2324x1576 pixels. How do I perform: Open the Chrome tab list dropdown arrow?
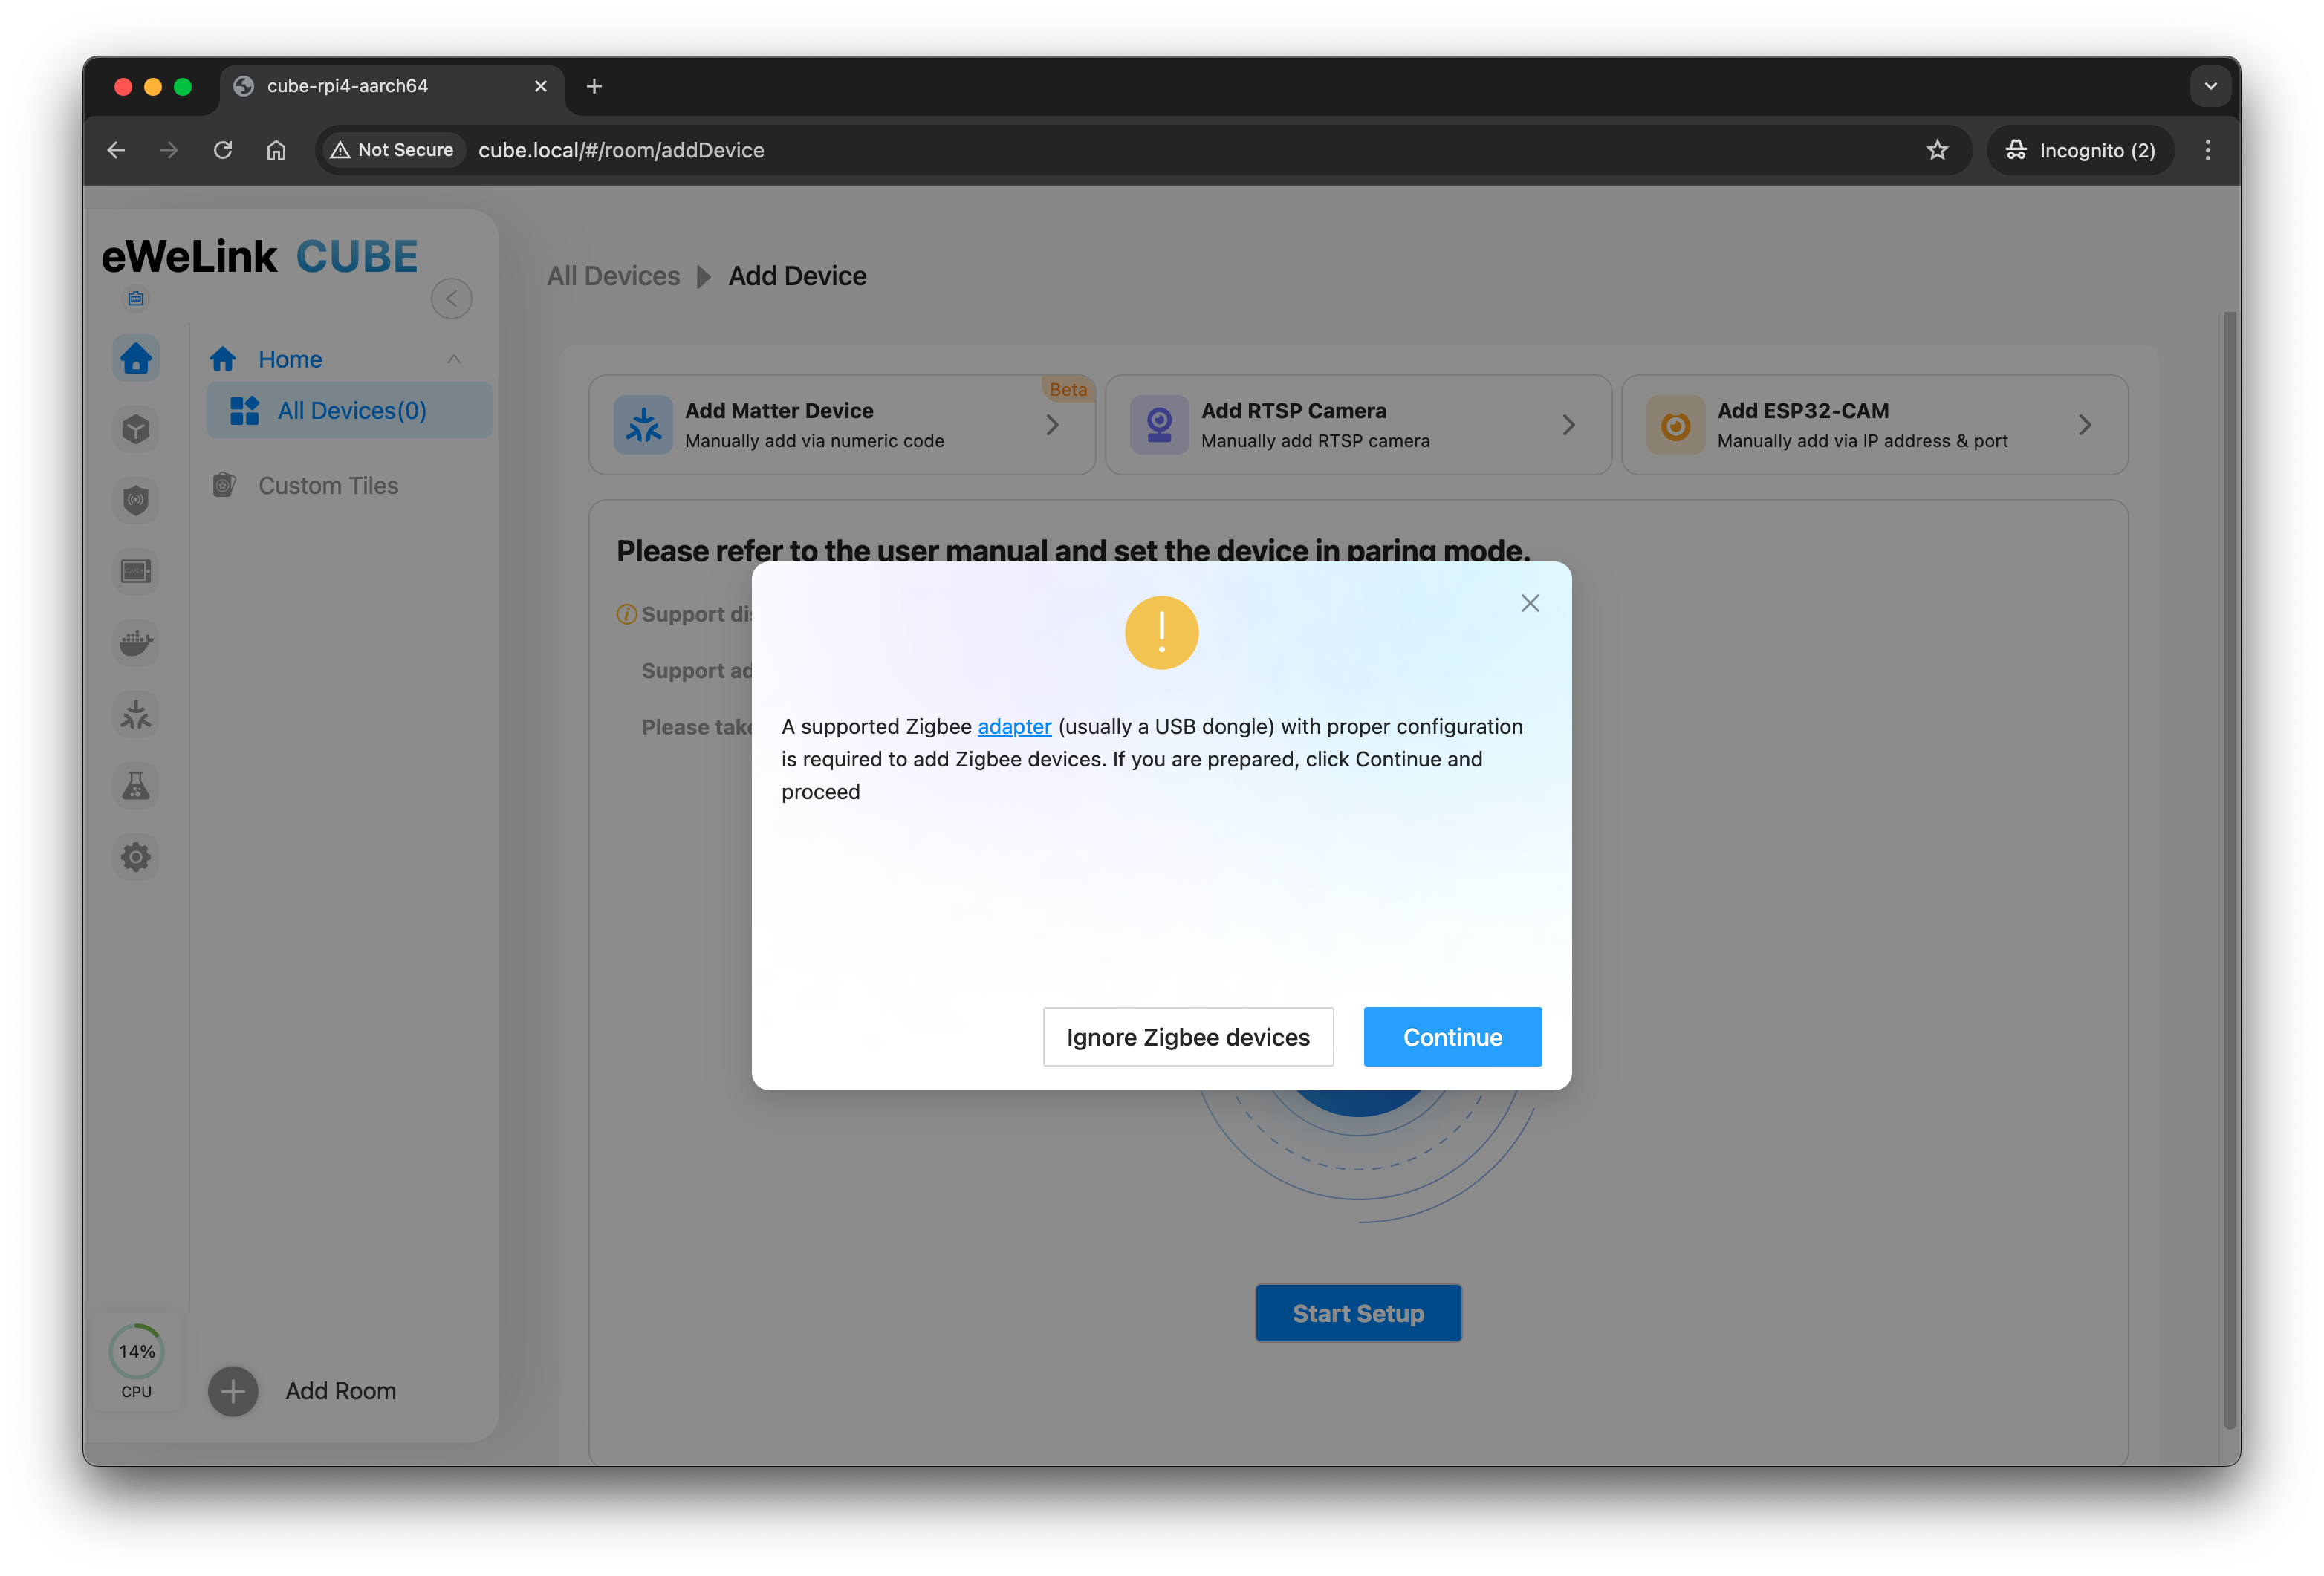click(x=2210, y=86)
